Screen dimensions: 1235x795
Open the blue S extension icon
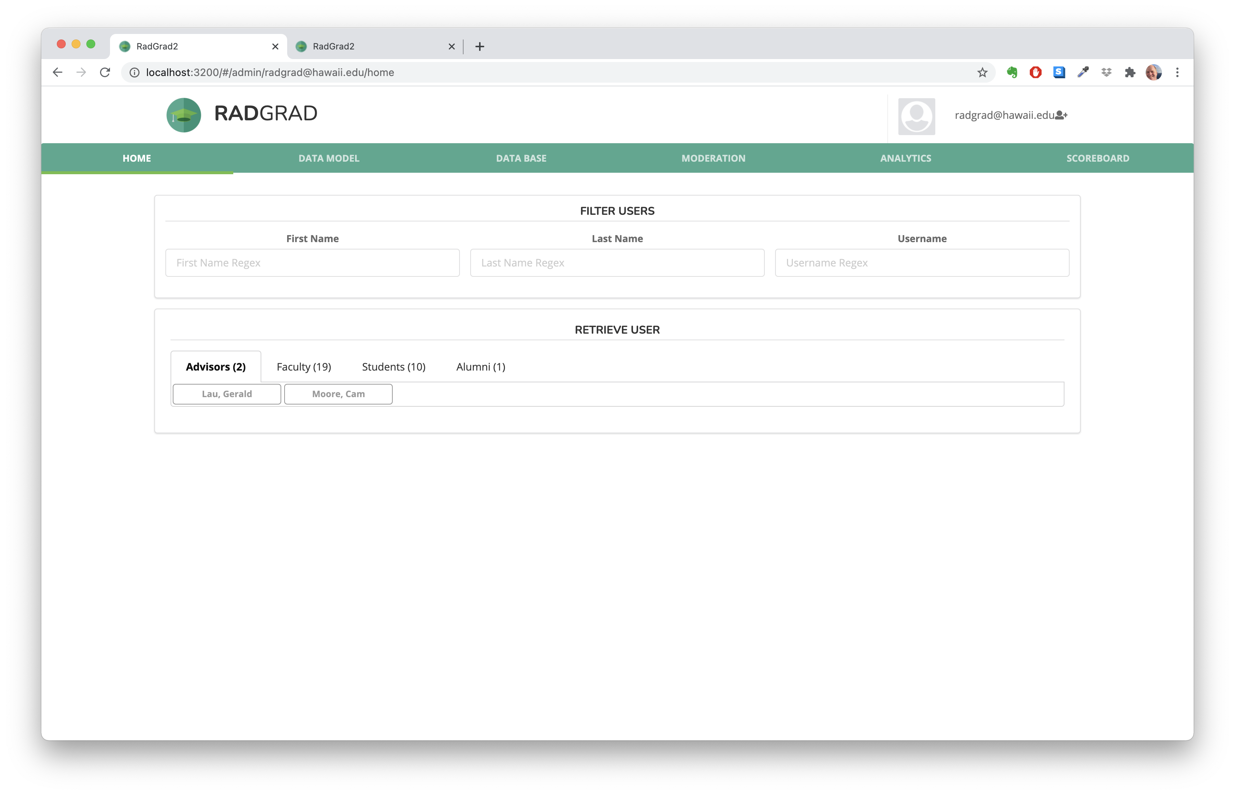click(x=1059, y=72)
